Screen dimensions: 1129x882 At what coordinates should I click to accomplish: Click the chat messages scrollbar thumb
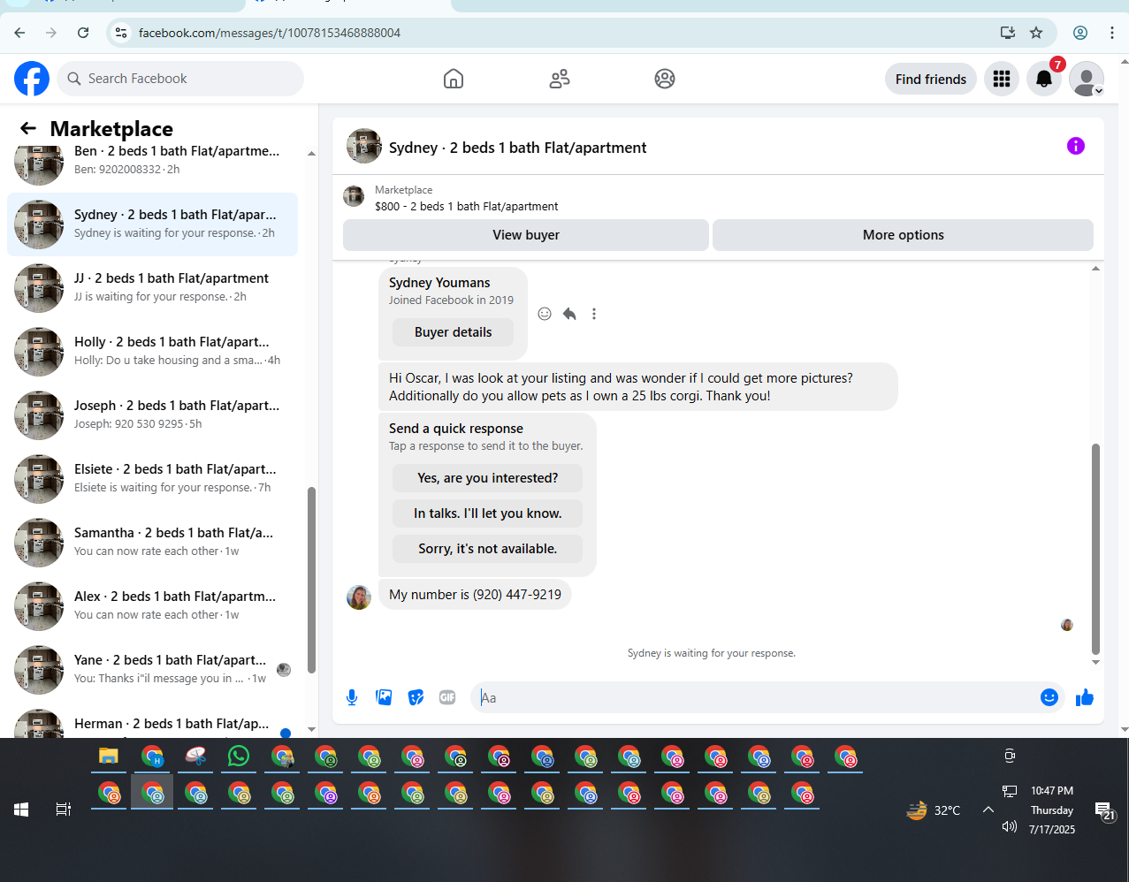point(1095,548)
